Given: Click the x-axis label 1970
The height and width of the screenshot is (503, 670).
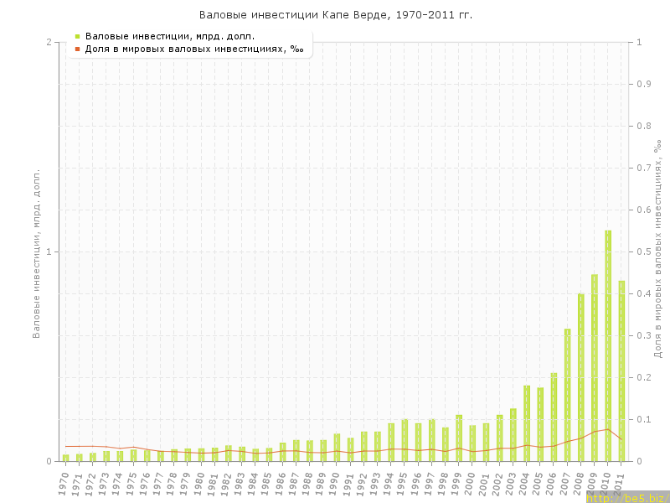Looking at the screenshot, I should (64, 482).
